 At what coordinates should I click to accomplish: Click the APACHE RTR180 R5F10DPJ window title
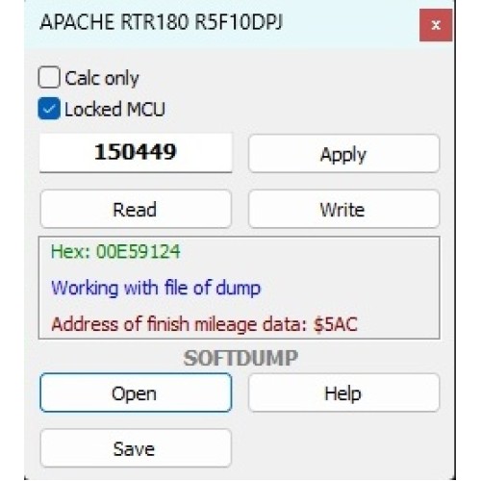click(x=162, y=22)
